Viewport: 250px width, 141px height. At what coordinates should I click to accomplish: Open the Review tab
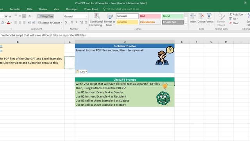coord(43,9)
